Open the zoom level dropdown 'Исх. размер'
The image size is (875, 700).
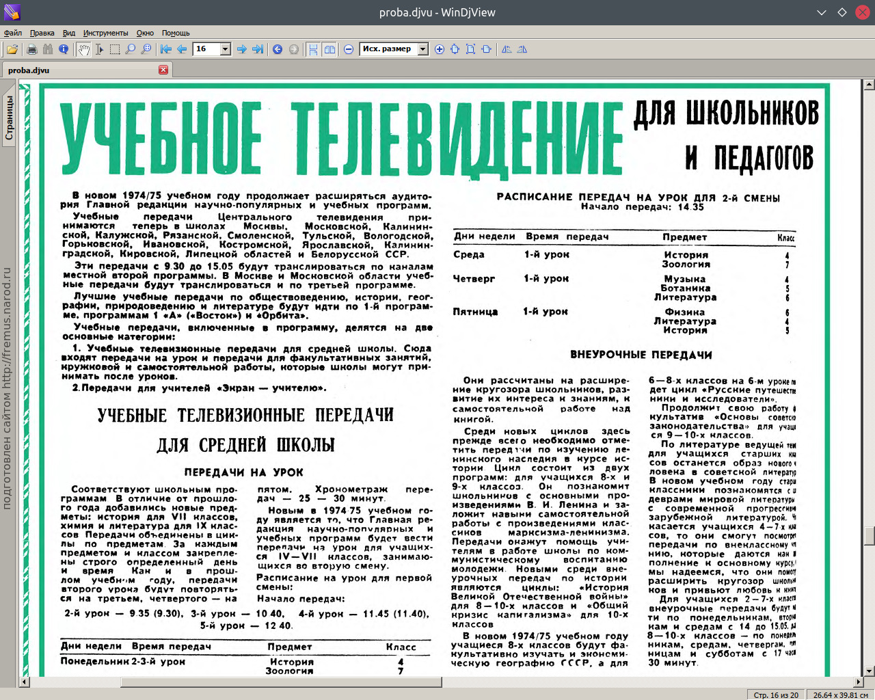[x=423, y=49]
